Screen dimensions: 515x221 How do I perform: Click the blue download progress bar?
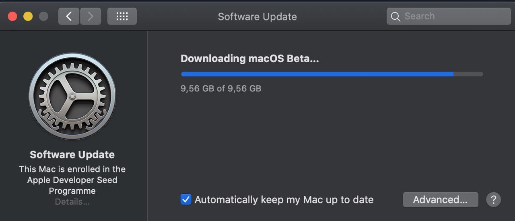pos(332,74)
